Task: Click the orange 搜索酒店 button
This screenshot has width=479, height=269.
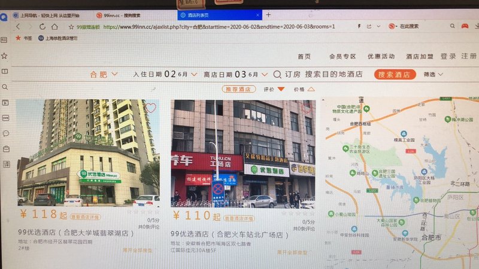Action: 395,75
